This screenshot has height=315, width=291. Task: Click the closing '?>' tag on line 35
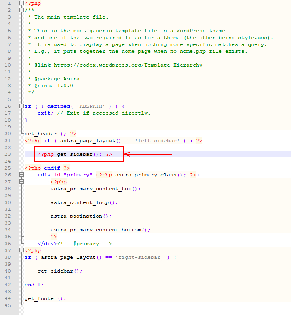[x=54, y=237]
